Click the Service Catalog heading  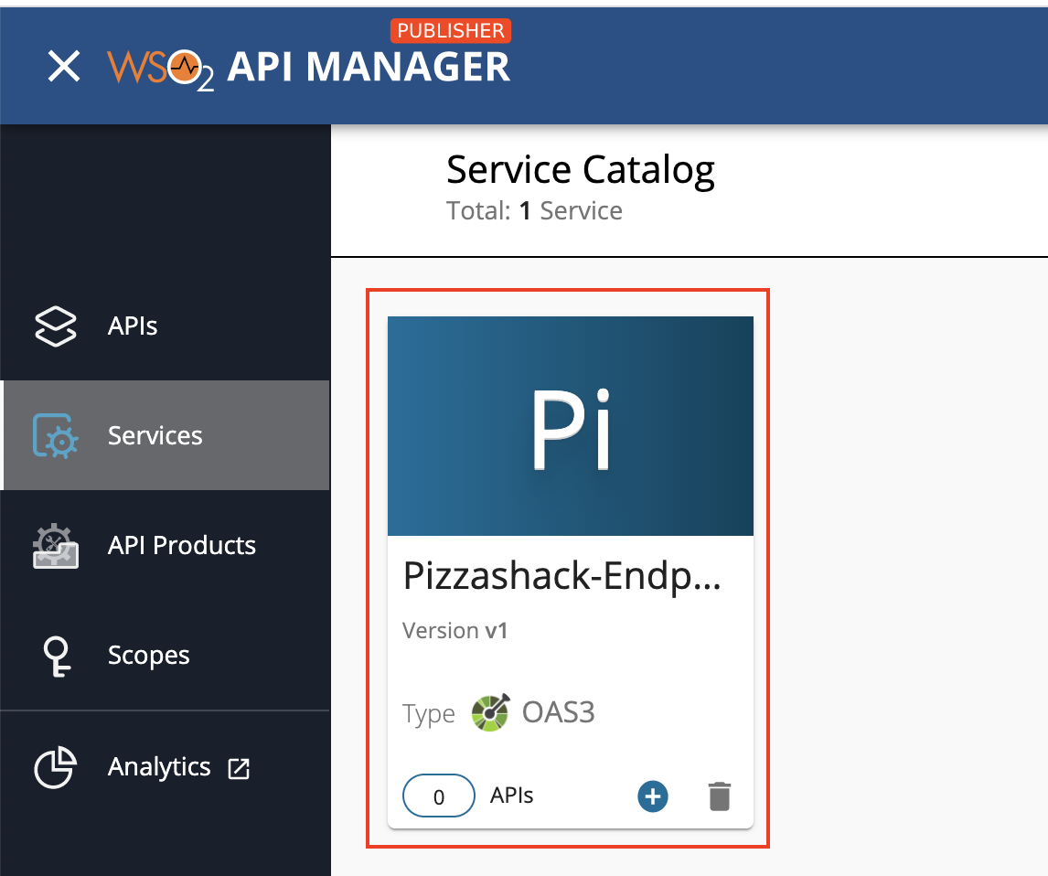(580, 170)
